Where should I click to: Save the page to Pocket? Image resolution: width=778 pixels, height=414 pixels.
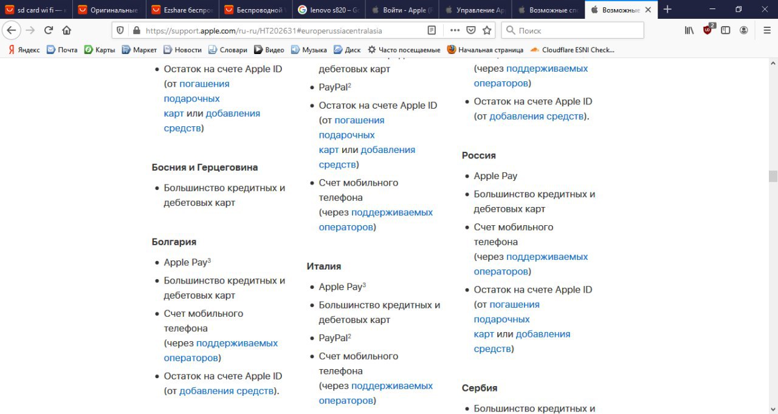pos(471,30)
